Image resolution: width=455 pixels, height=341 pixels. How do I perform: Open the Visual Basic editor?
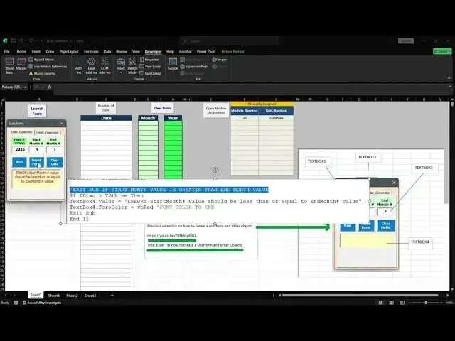click(9, 65)
